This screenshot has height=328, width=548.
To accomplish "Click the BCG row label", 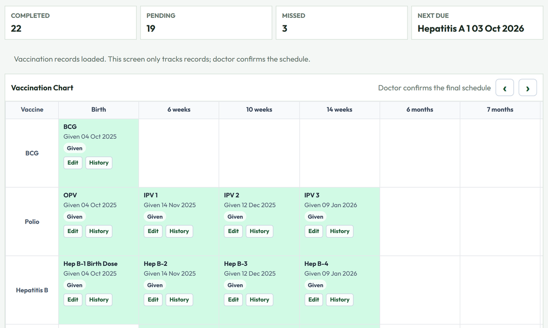I will pyautogui.click(x=32, y=154).
